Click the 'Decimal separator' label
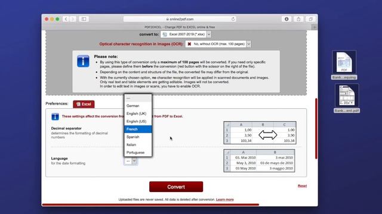This screenshot has height=214, width=382. [66, 128]
